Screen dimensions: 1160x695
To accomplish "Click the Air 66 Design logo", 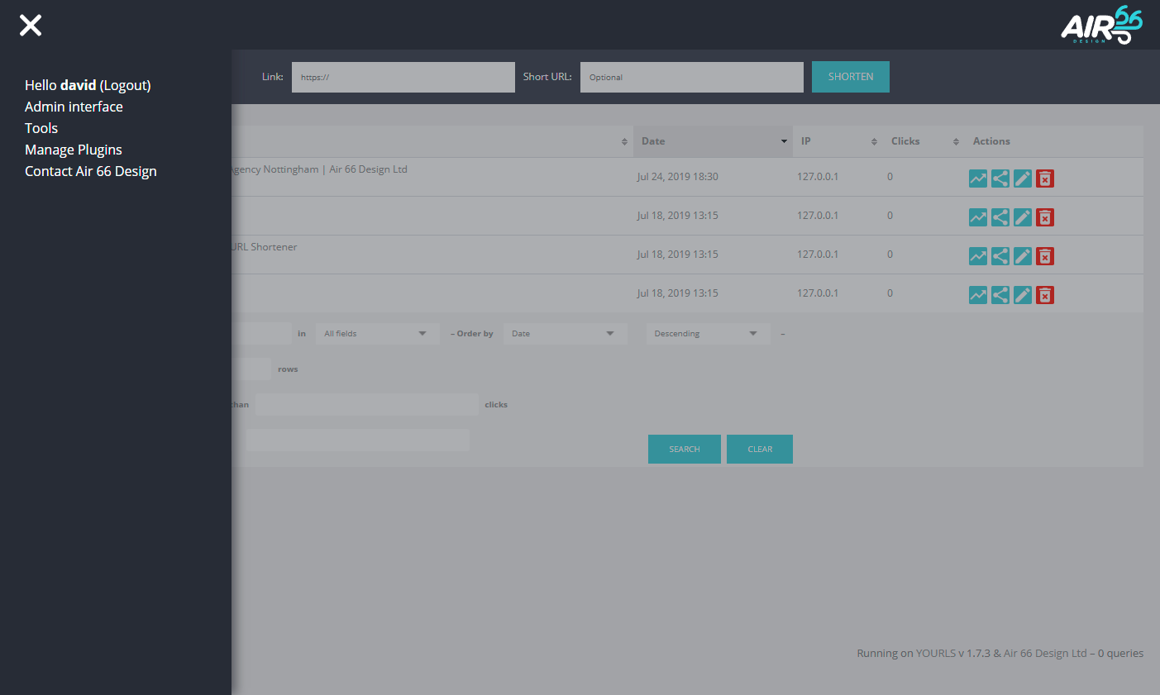I will pos(1101,26).
